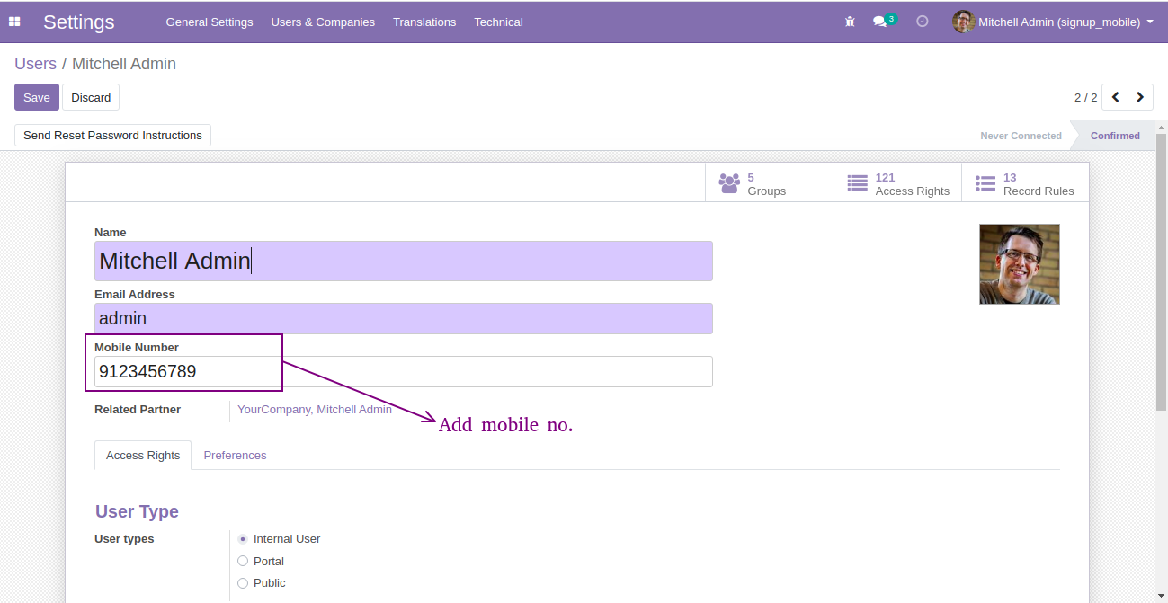Open Technical menu
Viewport: 1168px width, 603px height.
coord(498,22)
